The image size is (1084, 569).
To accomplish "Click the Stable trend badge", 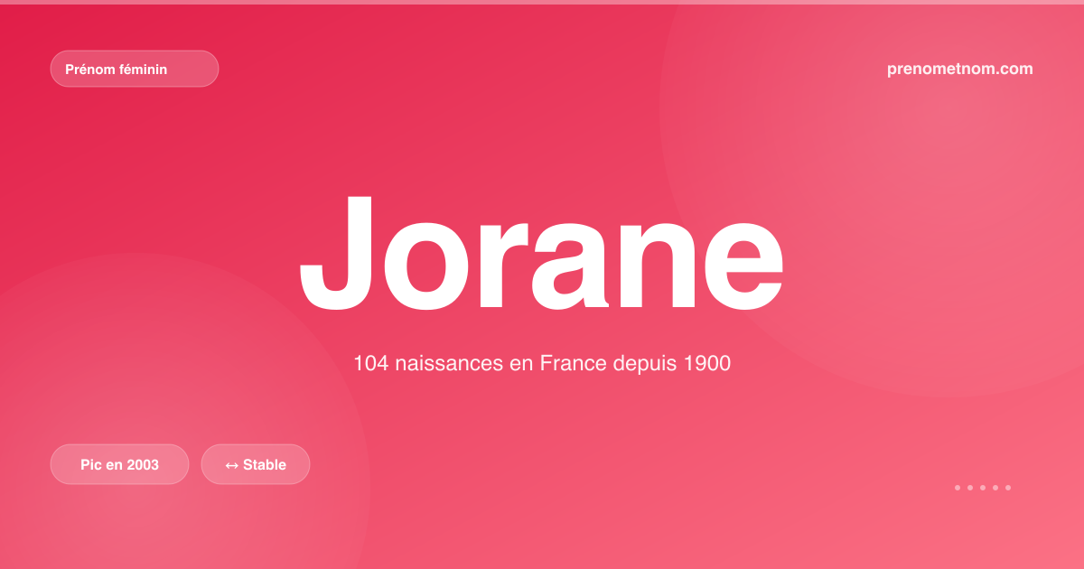I will (256, 464).
